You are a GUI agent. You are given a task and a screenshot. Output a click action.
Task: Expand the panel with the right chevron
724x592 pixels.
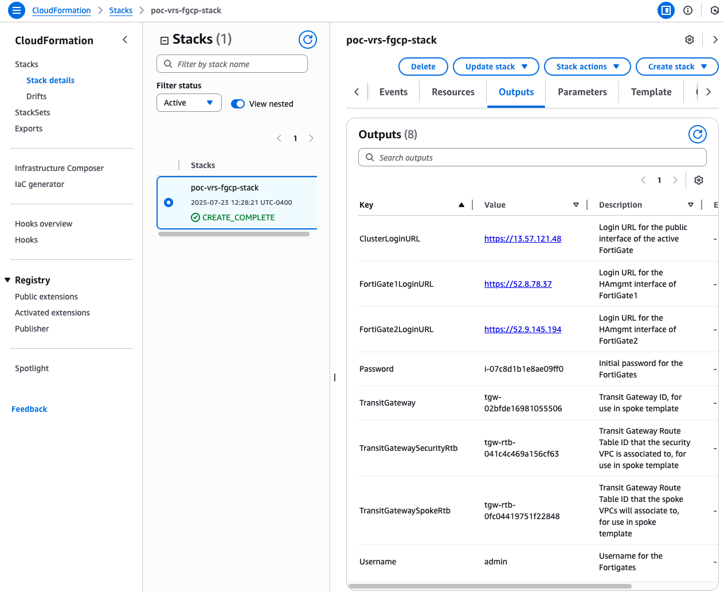tap(715, 40)
